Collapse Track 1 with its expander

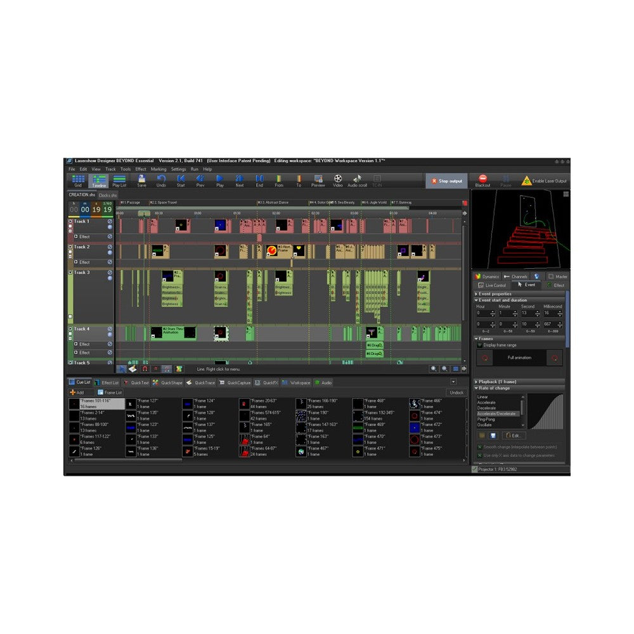tap(70, 221)
